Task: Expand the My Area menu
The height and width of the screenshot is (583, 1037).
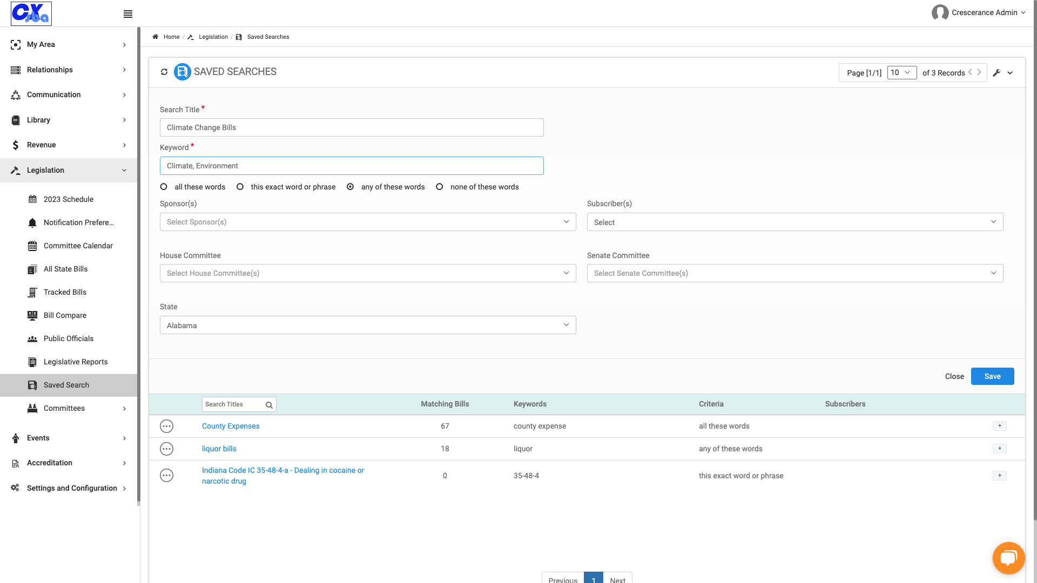Action: 69,45
